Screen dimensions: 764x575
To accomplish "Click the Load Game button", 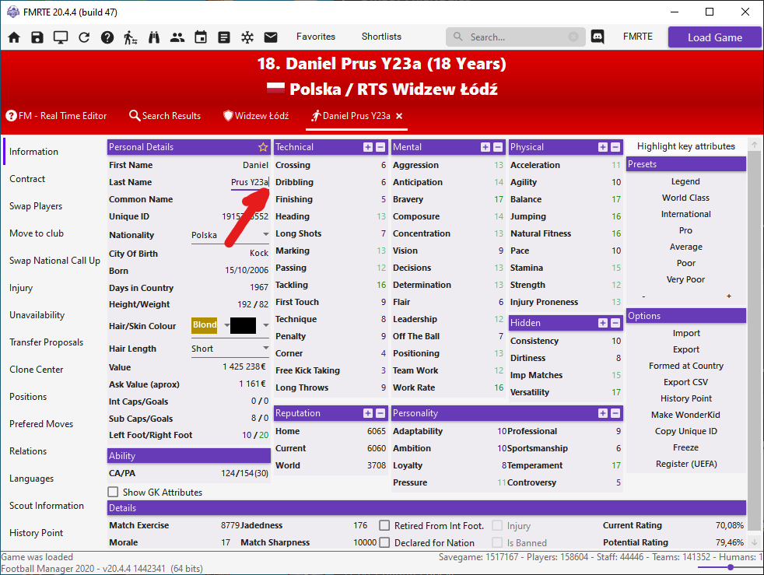I will 714,37.
